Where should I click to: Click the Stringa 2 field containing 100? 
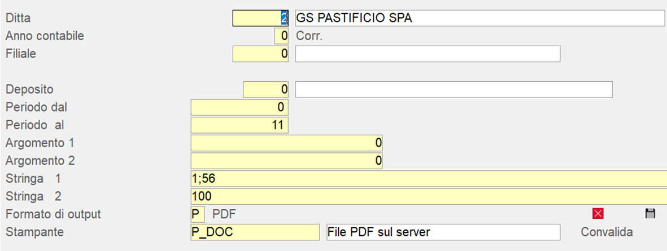coord(429,196)
